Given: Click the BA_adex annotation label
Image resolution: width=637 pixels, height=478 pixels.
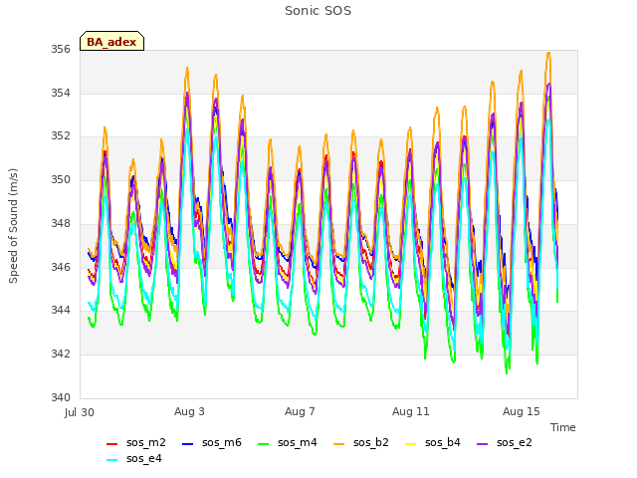Looking at the screenshot, I should [x=111, y=41].
